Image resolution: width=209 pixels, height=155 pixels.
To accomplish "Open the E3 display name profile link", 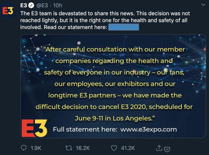I will point(24,6).
